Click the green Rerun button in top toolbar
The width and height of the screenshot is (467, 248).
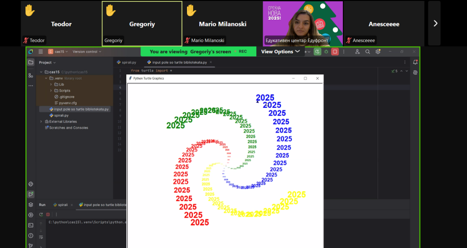click(x=317, y=52)
